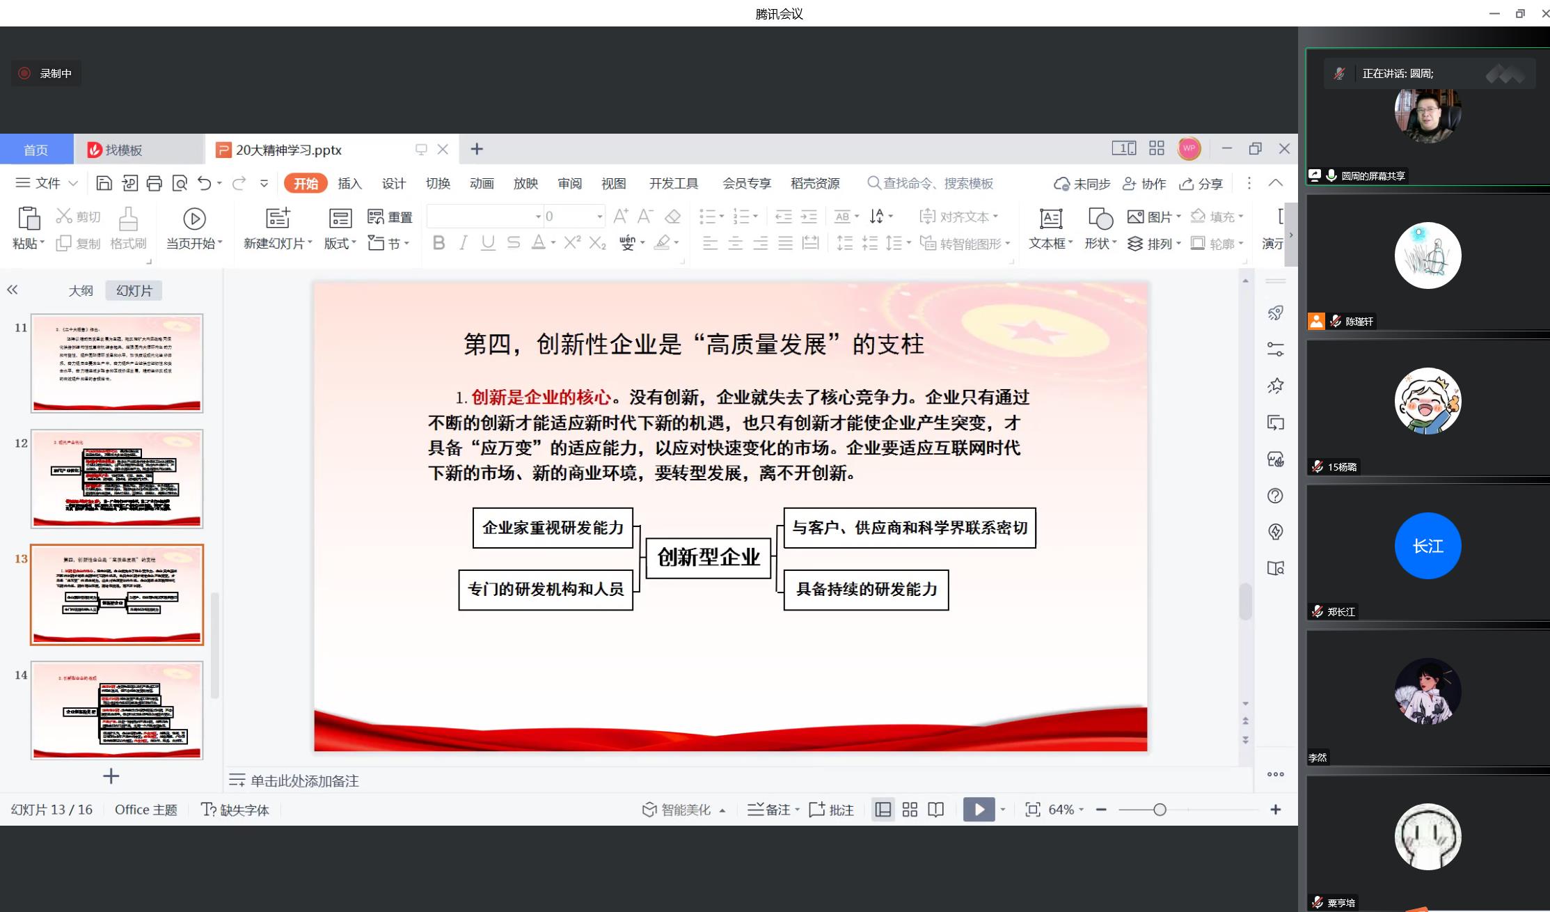Toggle Italic formatting
The width and height of the screenshot is (1550, 912).
pos(463,243)
